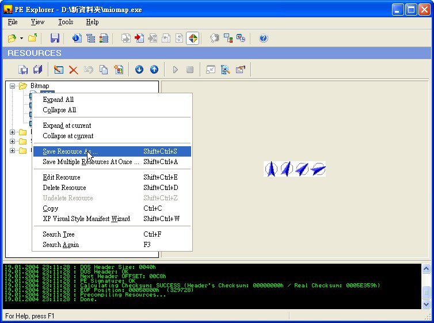Open the Data Directories view icon
This screenshot has width=434, height=323.
click(x=90, y=38)
